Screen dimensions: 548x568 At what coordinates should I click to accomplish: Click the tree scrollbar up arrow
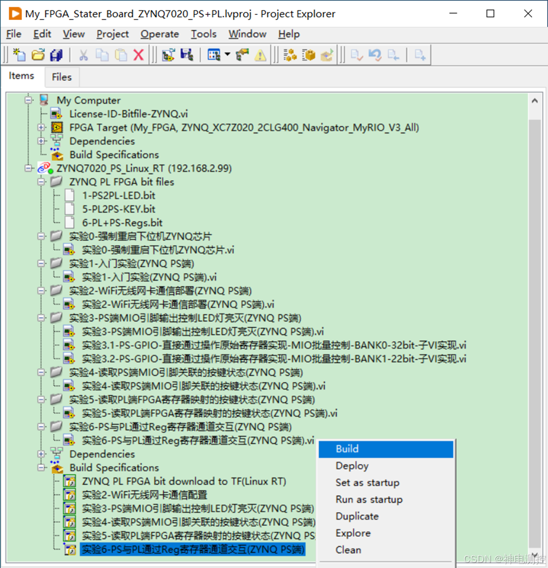tap(535, 101)
